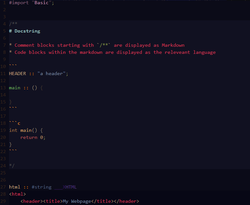Viewport: 250px width, 205px height.
Task: Click the # Docstring heading text
Action: tap(24, 31)
